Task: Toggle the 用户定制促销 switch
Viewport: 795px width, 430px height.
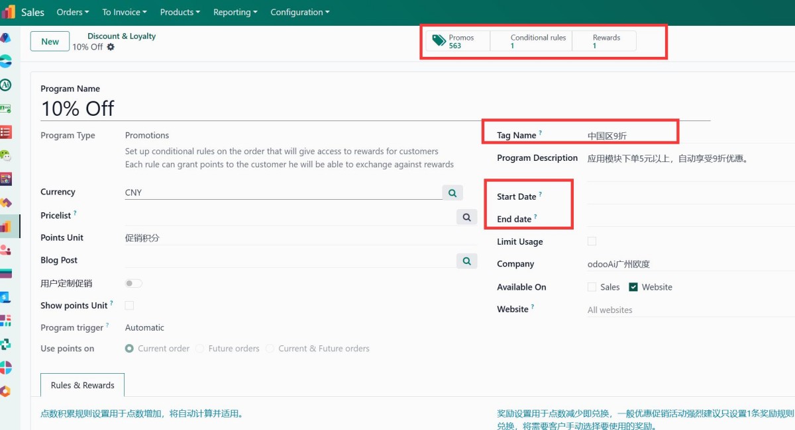Action: click(x=133, y=283)
